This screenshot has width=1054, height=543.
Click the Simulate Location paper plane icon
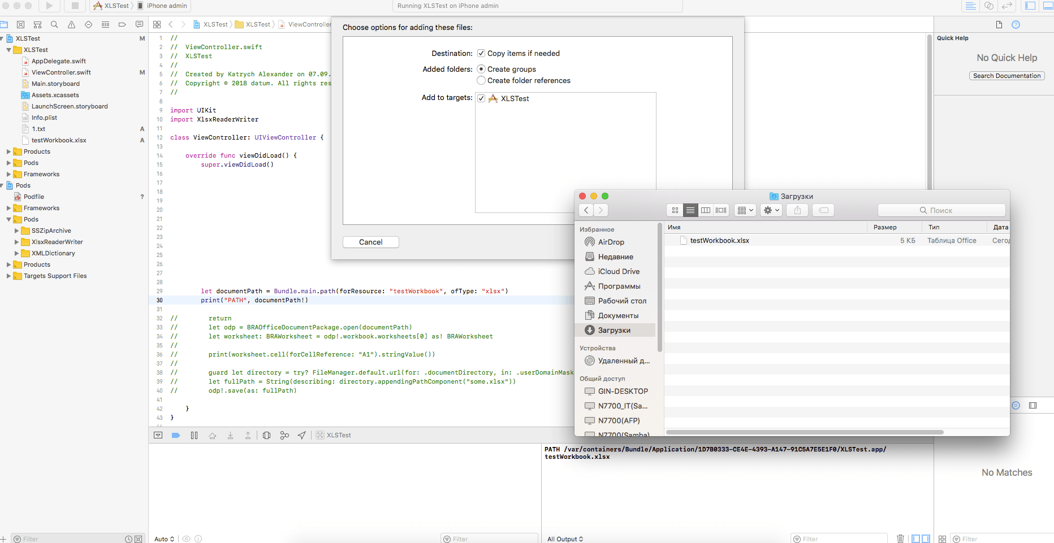(301, 435)
